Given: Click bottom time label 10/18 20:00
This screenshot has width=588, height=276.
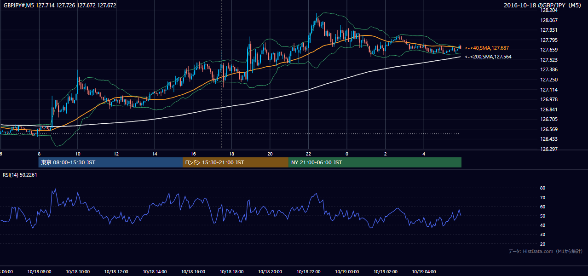Looking at the screenshot, I should click(270, 272).
